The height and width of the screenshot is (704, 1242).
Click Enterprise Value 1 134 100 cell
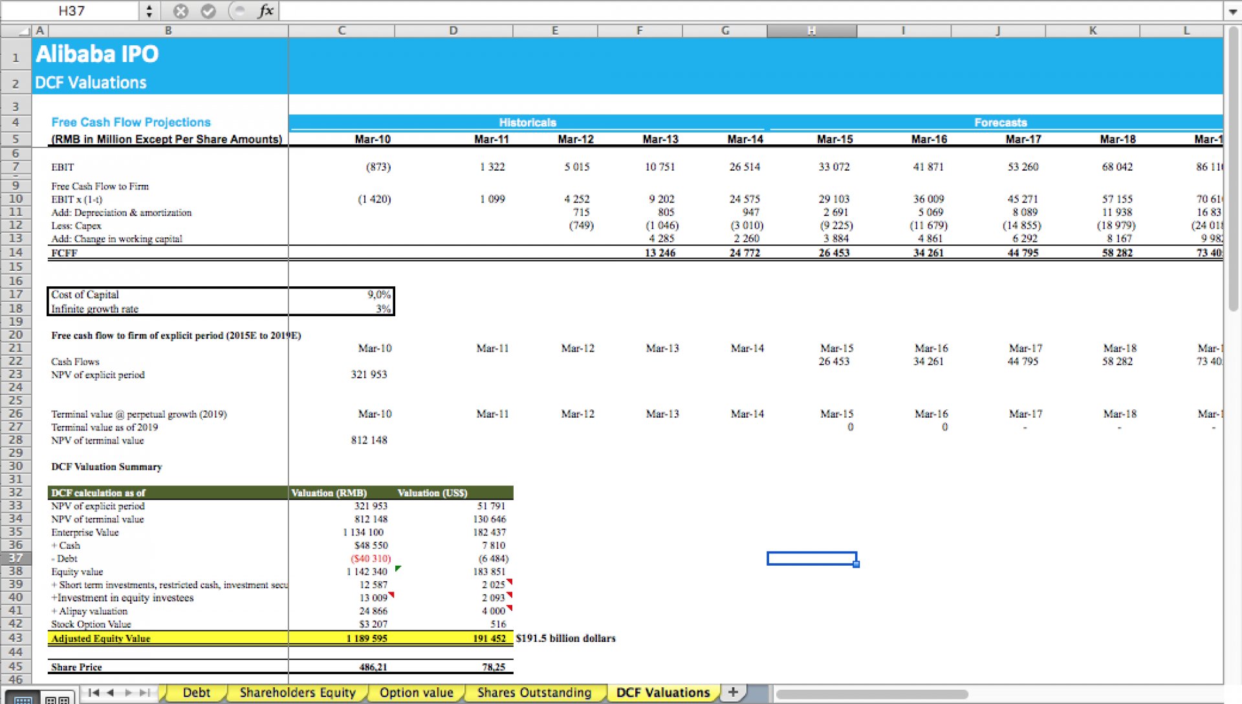pos(363,532)
